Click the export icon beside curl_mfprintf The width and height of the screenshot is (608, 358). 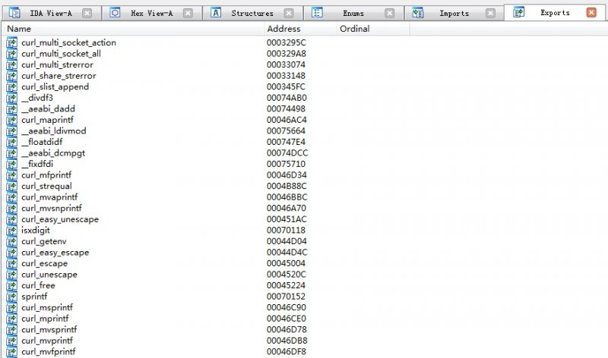12,175
